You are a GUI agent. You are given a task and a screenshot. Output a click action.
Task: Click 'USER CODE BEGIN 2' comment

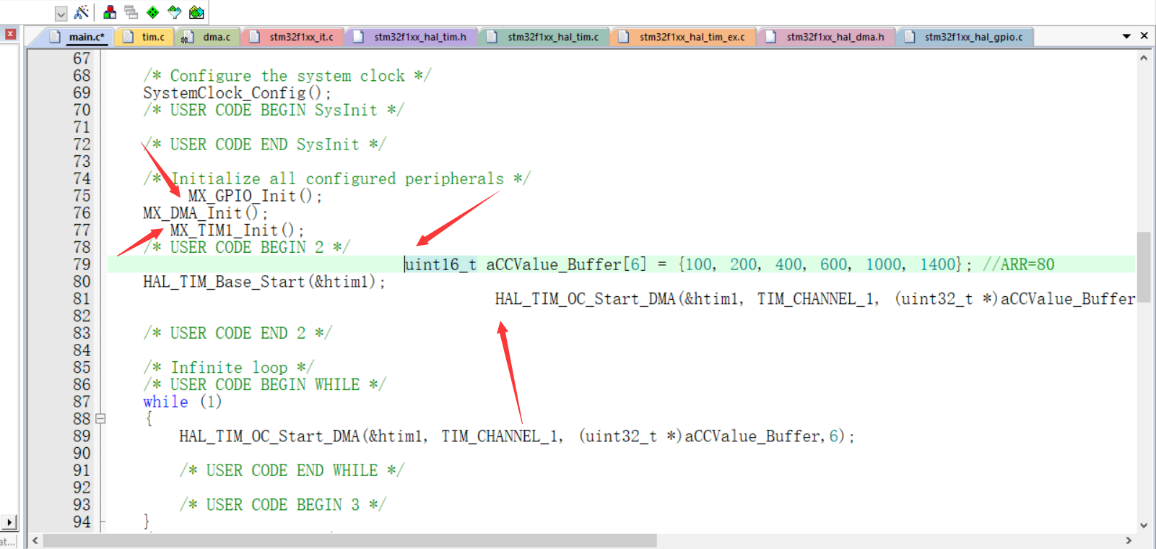(x=246, y=247)
